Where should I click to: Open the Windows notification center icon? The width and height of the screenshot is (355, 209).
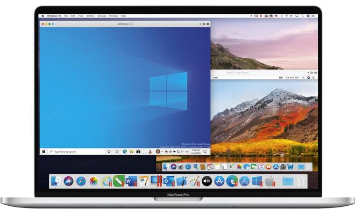[205, 152]
